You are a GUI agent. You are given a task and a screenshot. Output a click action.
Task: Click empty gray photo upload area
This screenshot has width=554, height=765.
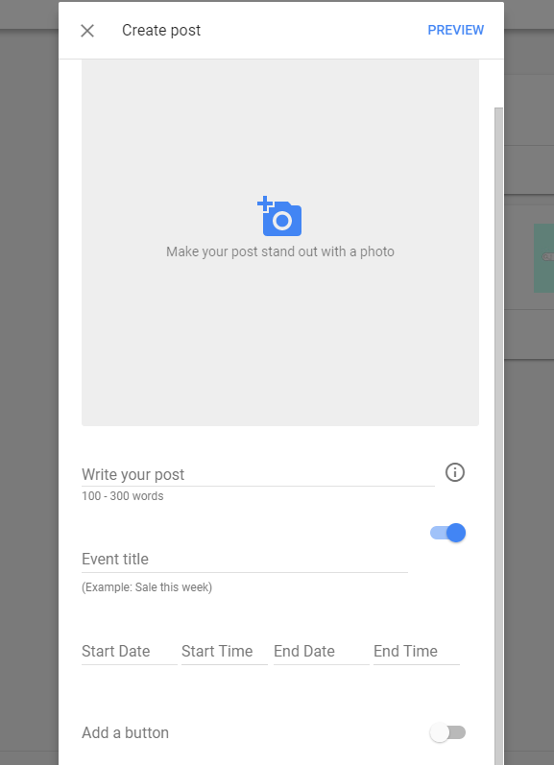coord(280,342)
